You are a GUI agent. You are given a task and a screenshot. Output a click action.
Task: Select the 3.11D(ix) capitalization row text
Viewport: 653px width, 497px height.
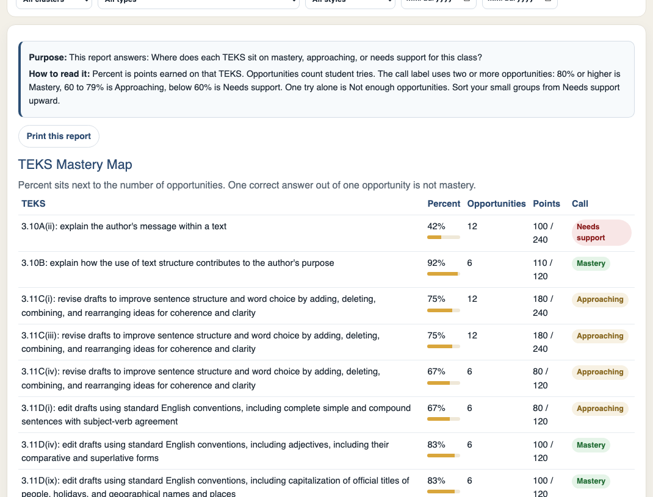[215, 487]
